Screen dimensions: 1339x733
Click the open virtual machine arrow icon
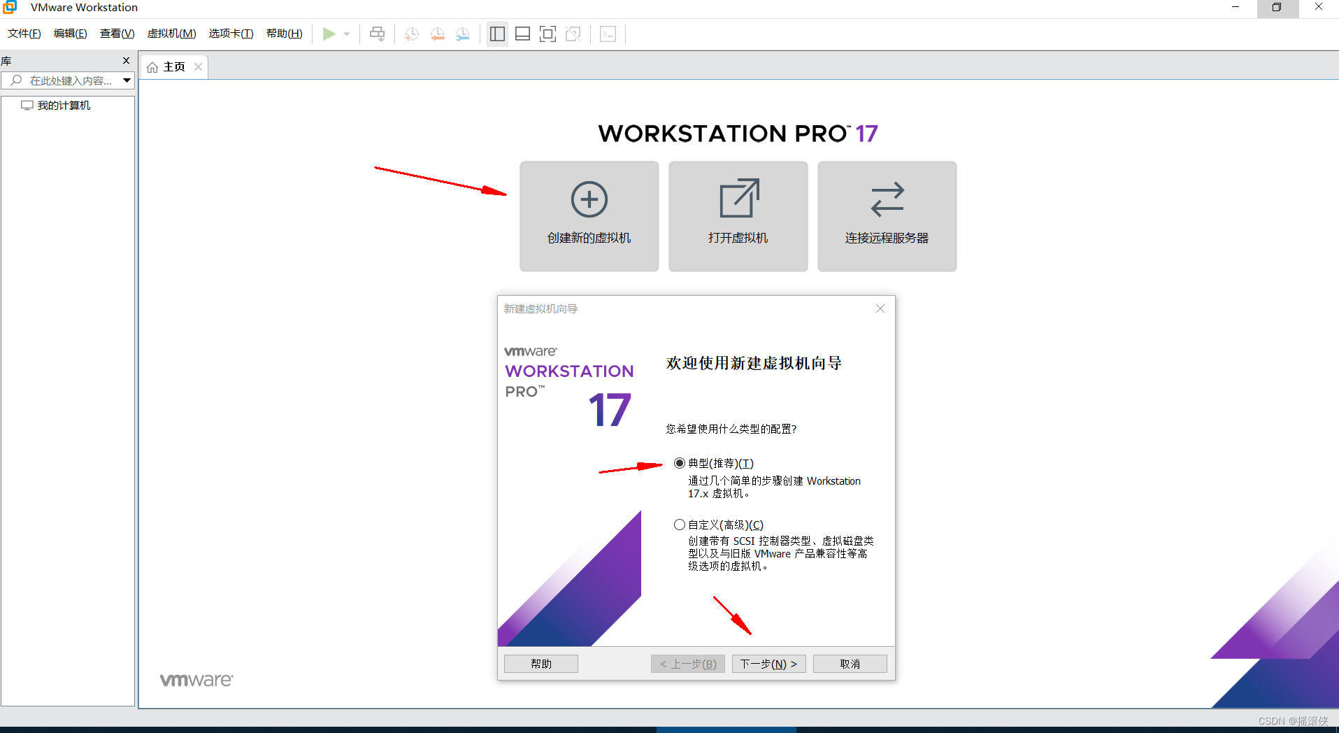pyautogui.click(x=739, y=199)
